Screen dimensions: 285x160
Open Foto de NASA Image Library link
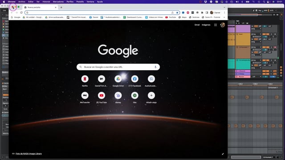(x=28, y=154)
